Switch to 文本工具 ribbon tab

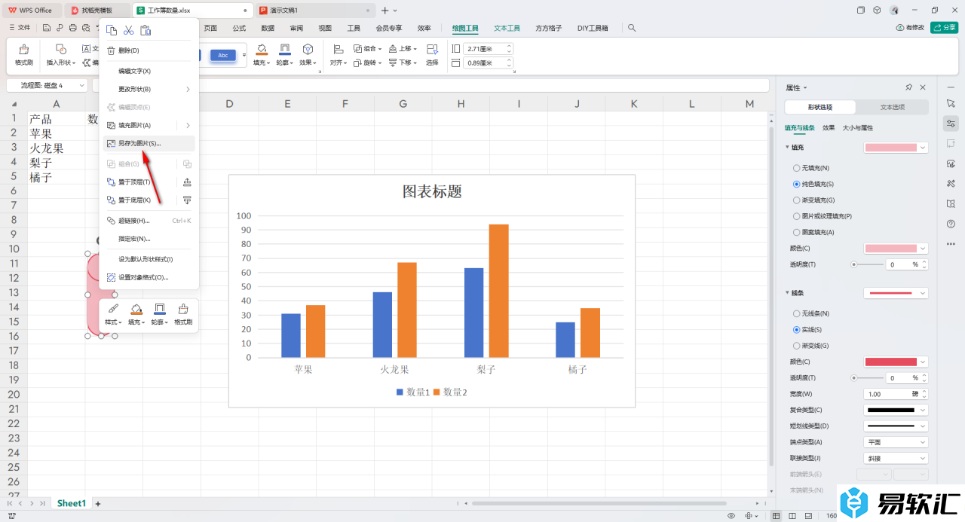(507, 28)
